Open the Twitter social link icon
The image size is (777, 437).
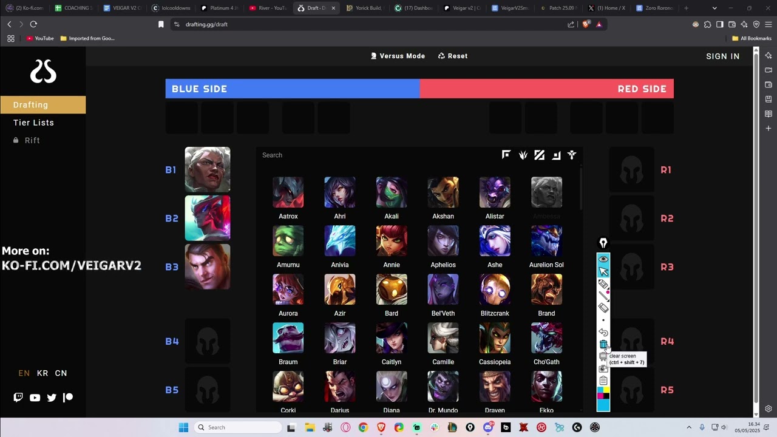(52, 398)
